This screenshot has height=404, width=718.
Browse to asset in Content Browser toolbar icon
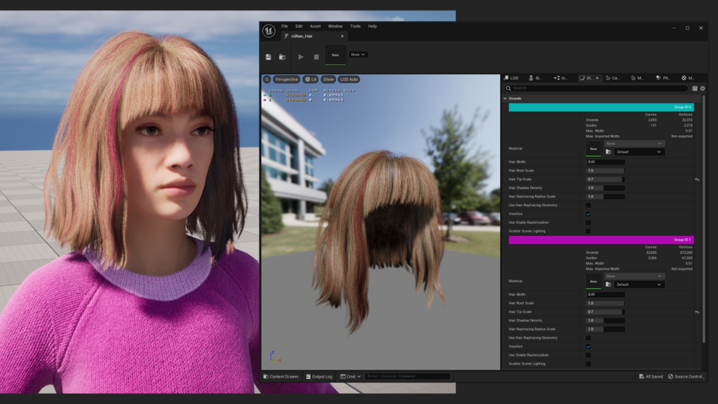(x=282, y=57)
